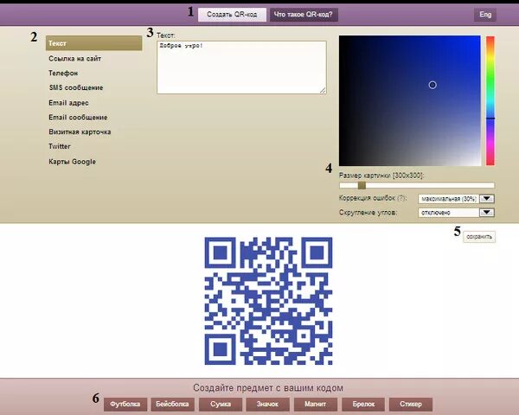Click the (?) help next to Коррекция ошибок
Screen dimensions: 519x415
click(401, 198)
